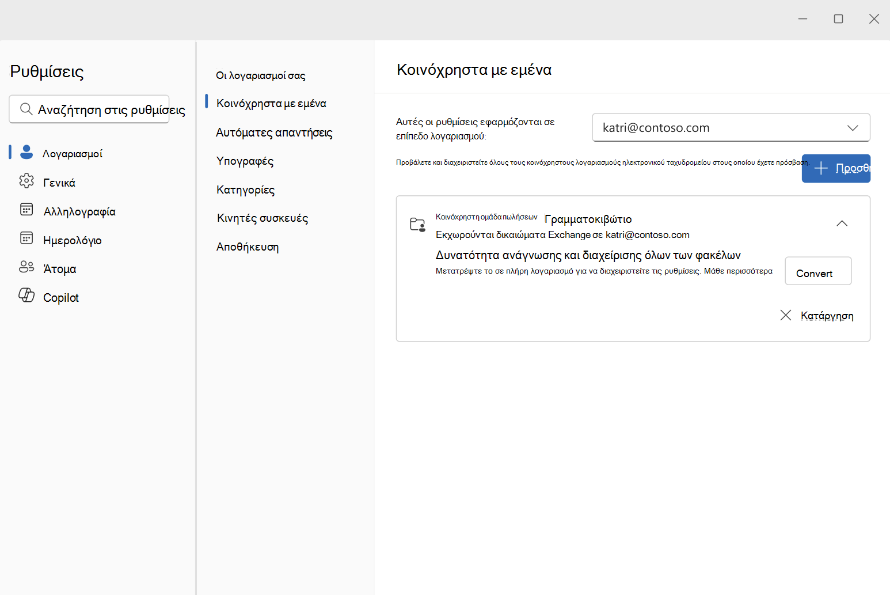
Task: Click text Εκχωρούνται δικαιώματα Exchange
Action: (x=513, y=235)
